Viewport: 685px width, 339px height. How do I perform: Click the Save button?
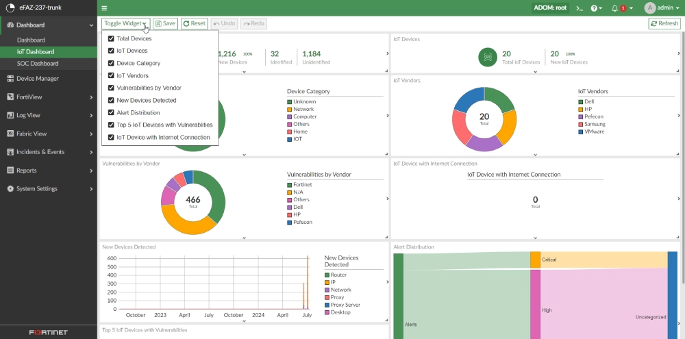click(x=165, y=23)
